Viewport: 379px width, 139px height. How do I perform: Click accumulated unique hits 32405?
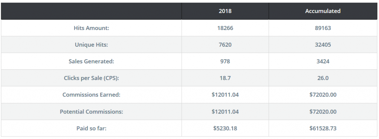(x=323, y=45)
